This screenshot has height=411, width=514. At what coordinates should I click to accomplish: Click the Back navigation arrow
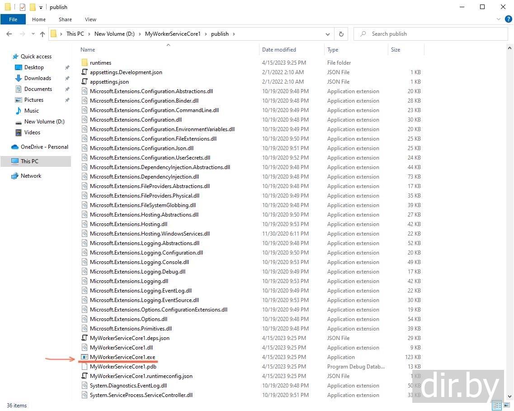click(x=9, y=34)
